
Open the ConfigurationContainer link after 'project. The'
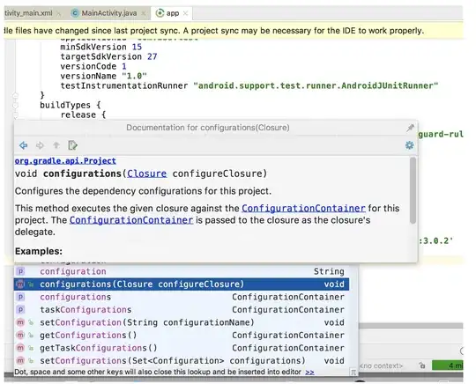click(131, 220)
